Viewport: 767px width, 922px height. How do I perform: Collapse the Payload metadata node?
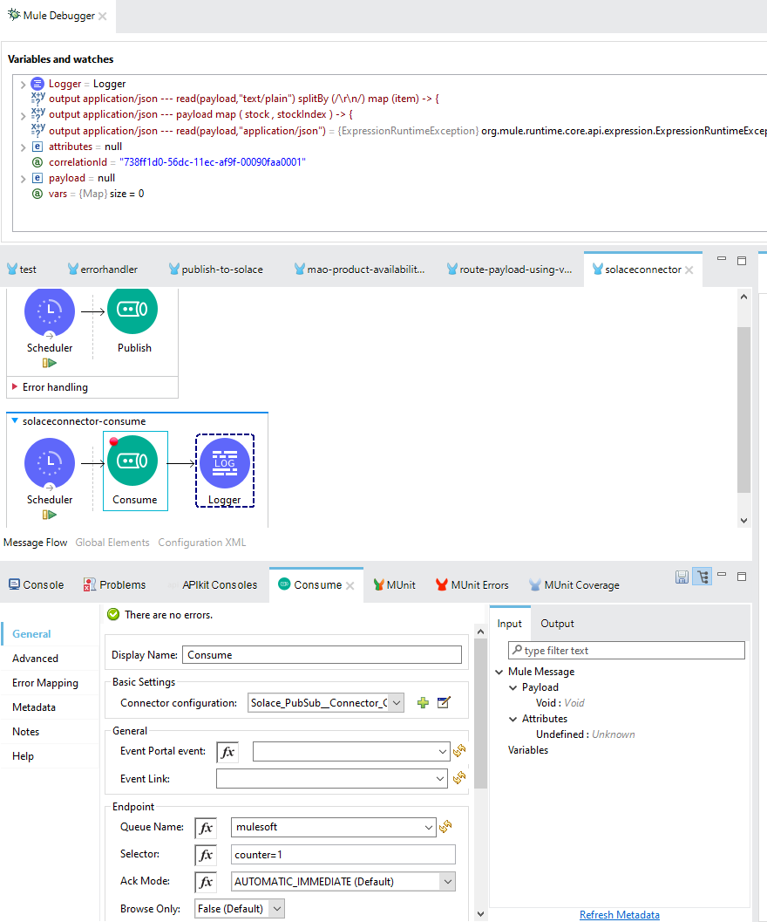coord(513,687)
